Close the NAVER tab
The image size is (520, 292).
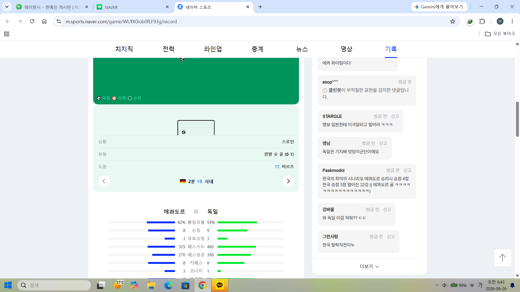pyautogui.click(x=167, y=7)
